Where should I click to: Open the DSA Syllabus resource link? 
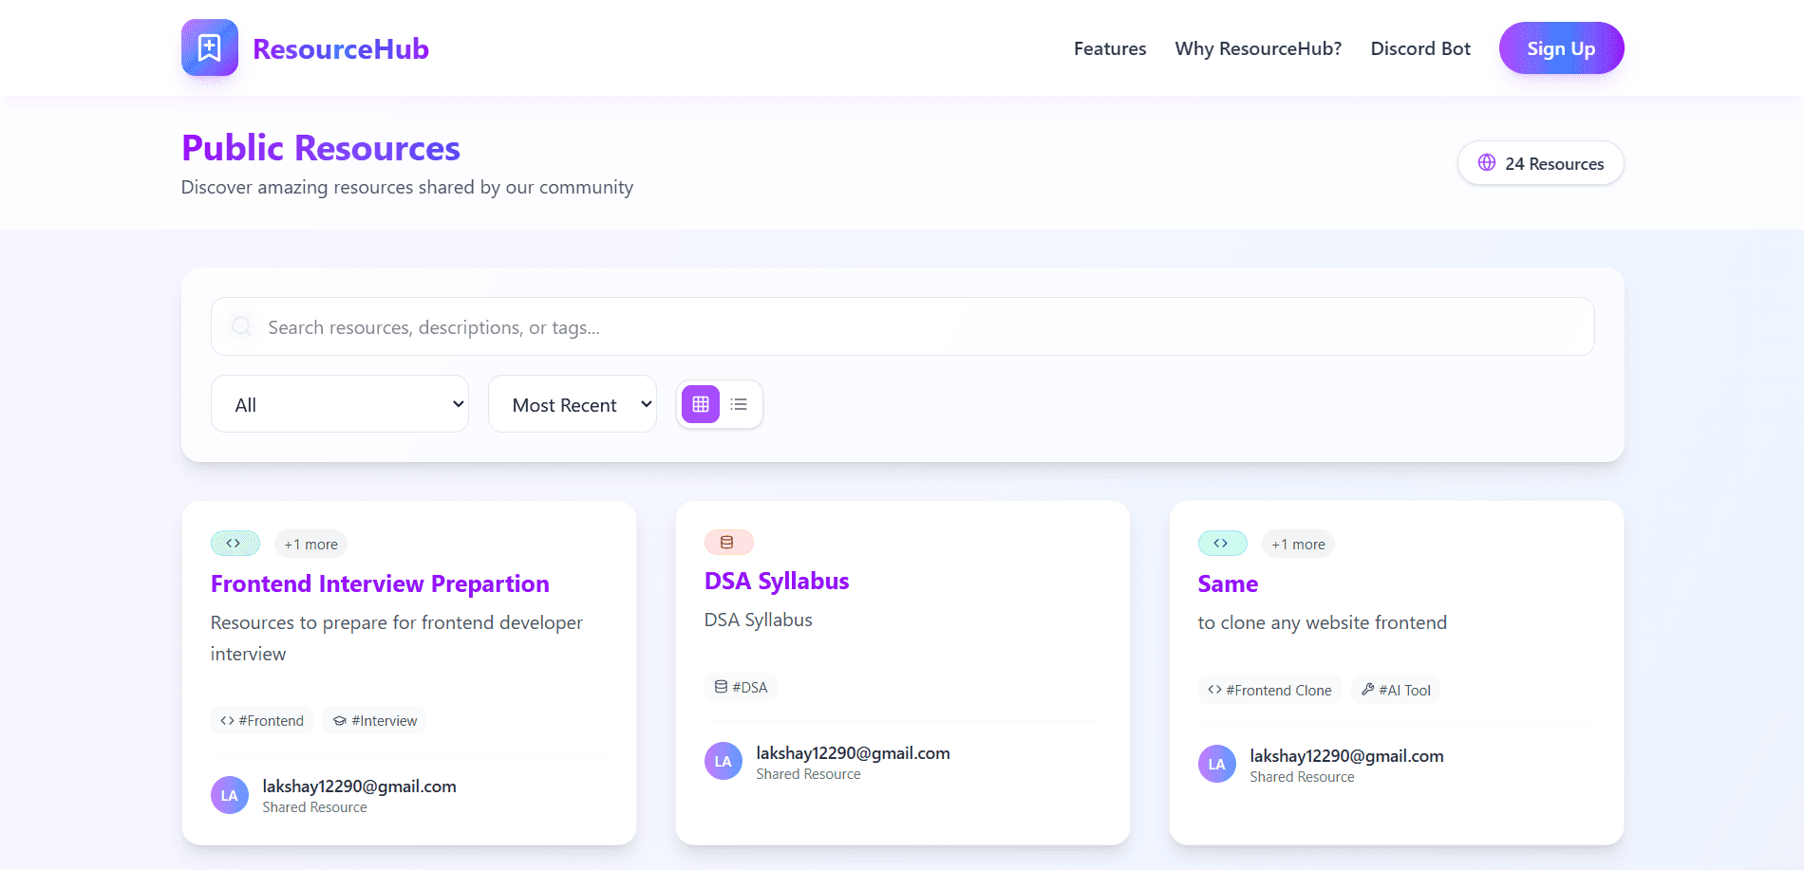tap(776, 580)
